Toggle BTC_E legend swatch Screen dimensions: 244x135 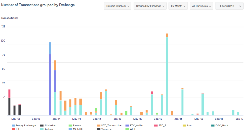pyautogui.click(x=156, y=125)
